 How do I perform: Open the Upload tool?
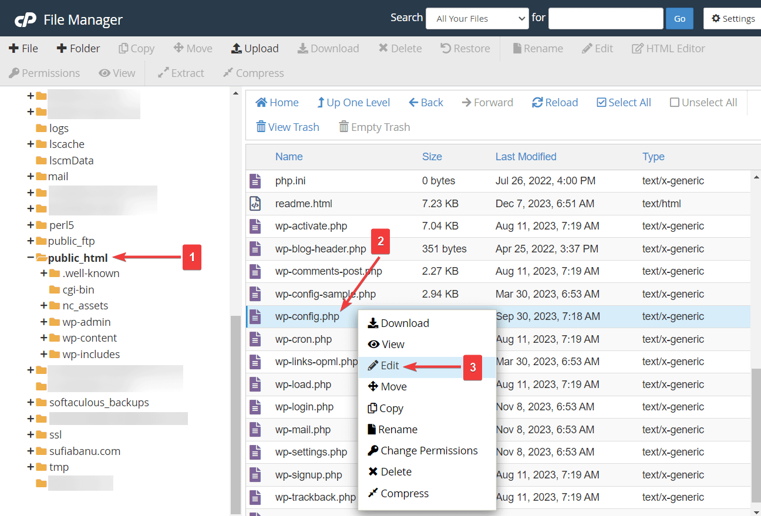point(255,48)
